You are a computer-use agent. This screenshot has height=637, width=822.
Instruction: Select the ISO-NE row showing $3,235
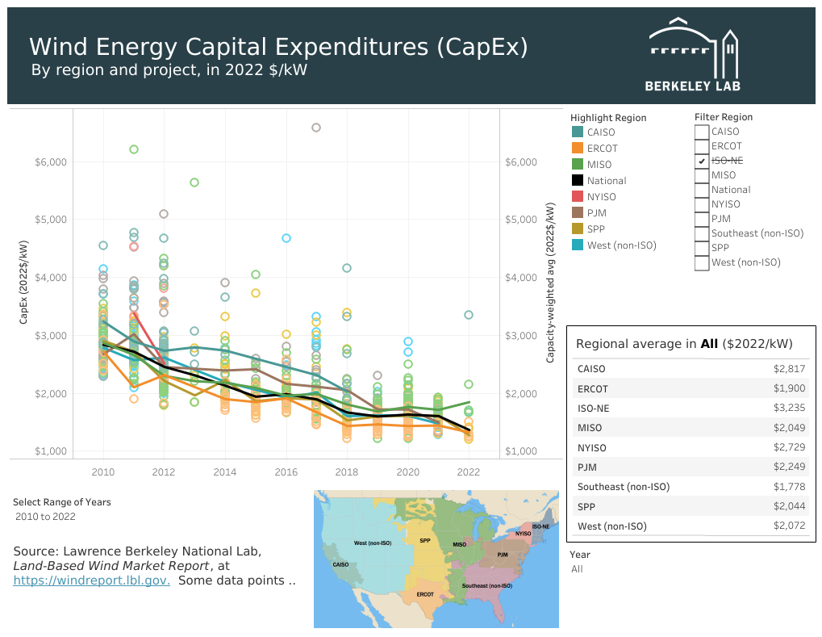(x=691, y=409)
